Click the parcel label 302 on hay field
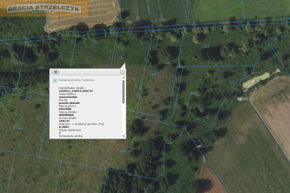 tap(85, 19)
